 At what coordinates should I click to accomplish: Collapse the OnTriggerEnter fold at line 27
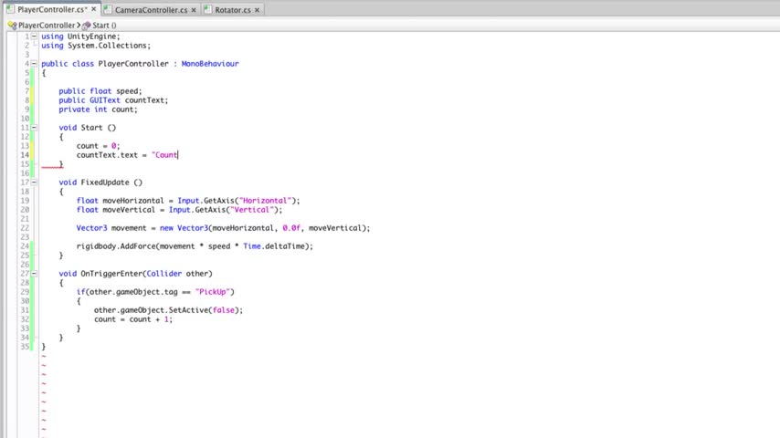(x=34, y=274)
